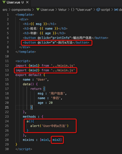Click mix2] inside the mixins array
Screen dimensions: 122x154
[x=57, y=140]
